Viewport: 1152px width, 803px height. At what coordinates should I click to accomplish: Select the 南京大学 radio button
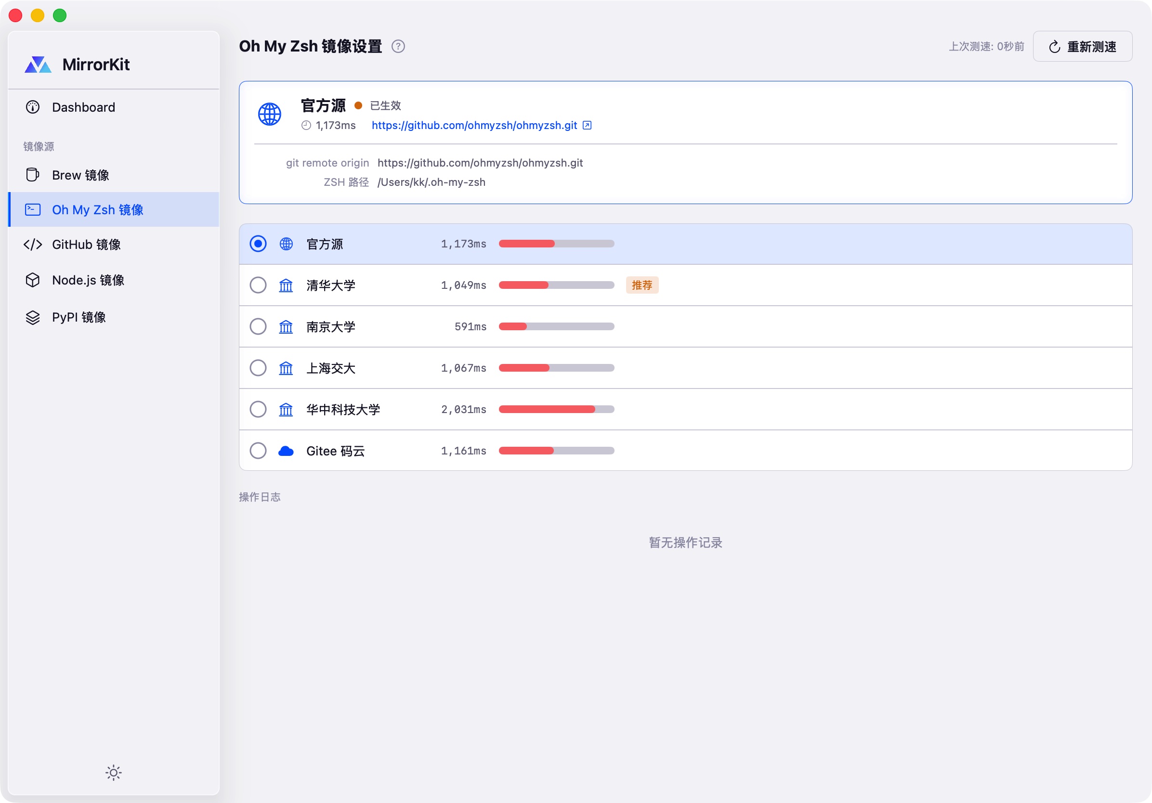(x=259, y=327)
